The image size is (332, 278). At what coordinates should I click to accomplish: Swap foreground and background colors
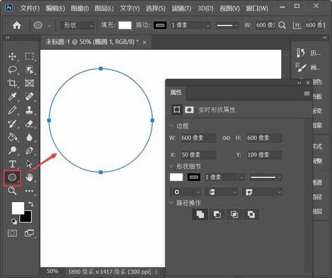coord(30,204)
